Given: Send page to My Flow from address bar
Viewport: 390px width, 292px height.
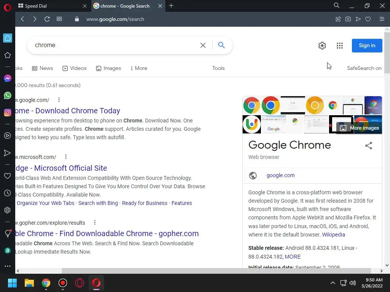Looking at the screenshot, I should pyautogui.click(x=358, y=19).
